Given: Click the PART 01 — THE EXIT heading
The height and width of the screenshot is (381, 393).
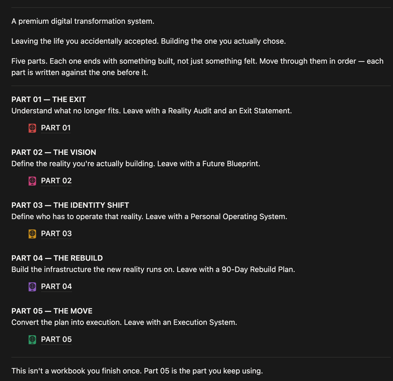Looking at the screenshot, I should coord(49,100).
